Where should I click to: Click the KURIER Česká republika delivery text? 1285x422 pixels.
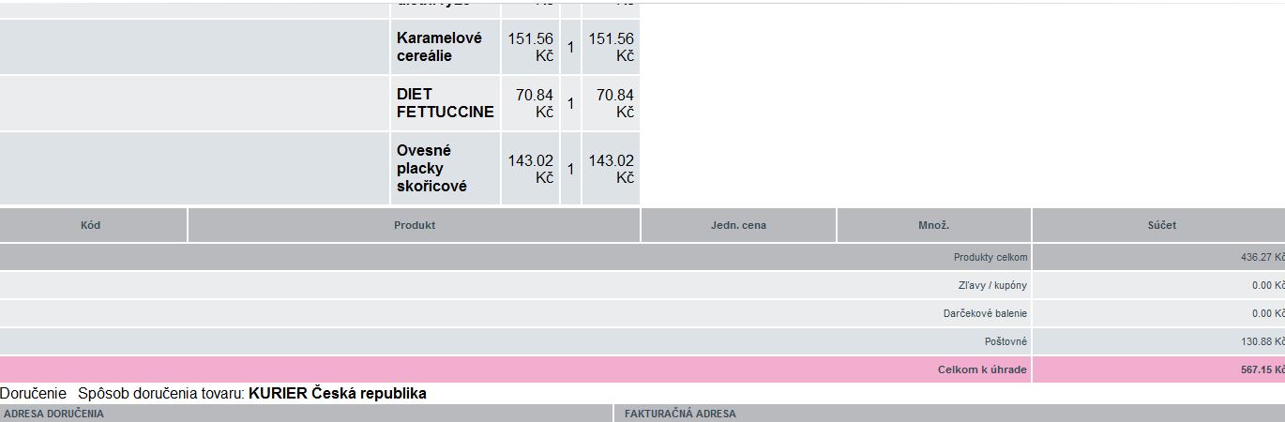coord(338,393)
